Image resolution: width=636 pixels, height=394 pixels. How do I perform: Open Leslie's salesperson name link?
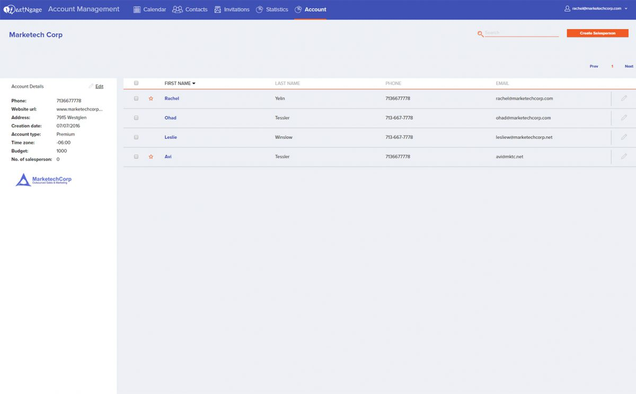pyautogui.click(x=171, y=137)
